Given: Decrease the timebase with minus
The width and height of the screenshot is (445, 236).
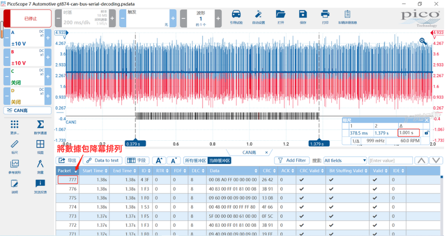Looking at the screenshot, I should point(58,19).
